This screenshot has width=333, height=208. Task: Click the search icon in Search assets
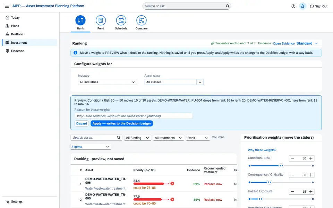point(119,138)
